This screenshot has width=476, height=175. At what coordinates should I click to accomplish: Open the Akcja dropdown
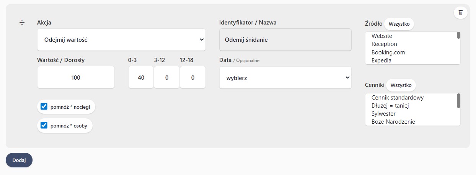click(x=121, y=39)
